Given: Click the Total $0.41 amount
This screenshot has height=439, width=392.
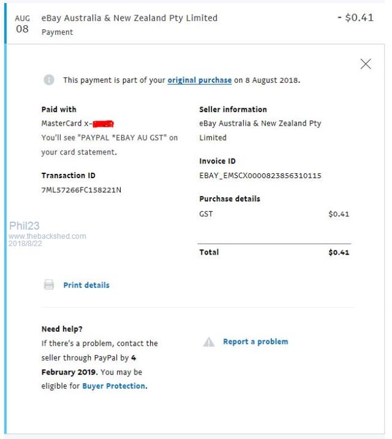Looking at the screenshot, I should [x=339, y=252].
